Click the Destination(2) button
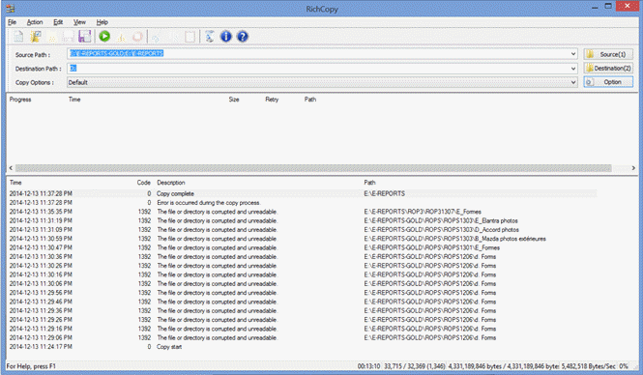This screenshot has width=643, height=375. click(608, 68)
